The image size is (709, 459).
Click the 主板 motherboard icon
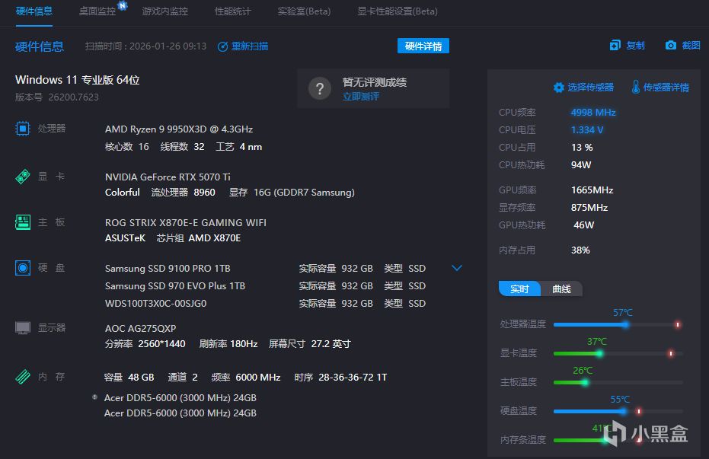point(23,222)
